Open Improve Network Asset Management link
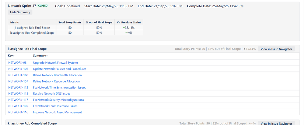The image size is (304, 125). (x=58, y=112)
